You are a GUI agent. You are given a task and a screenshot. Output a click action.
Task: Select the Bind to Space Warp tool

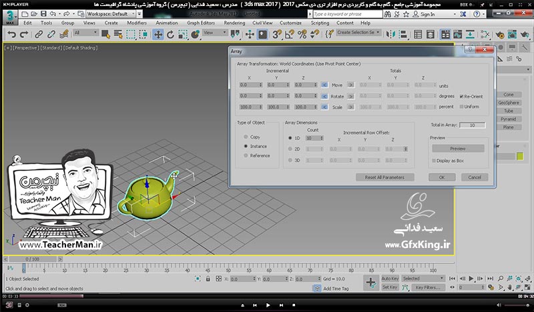coord(63,35)
